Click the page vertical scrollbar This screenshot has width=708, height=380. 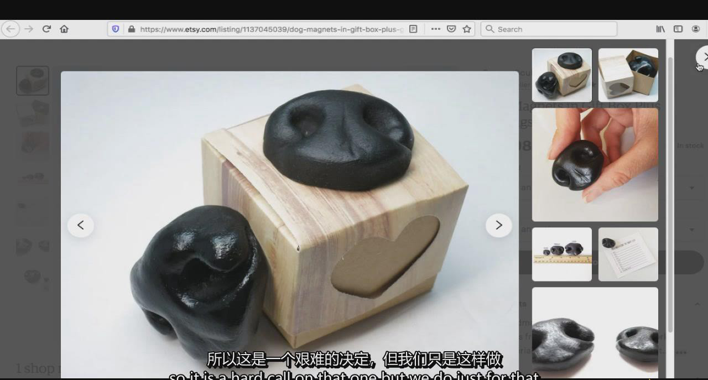tap(670, 194)
